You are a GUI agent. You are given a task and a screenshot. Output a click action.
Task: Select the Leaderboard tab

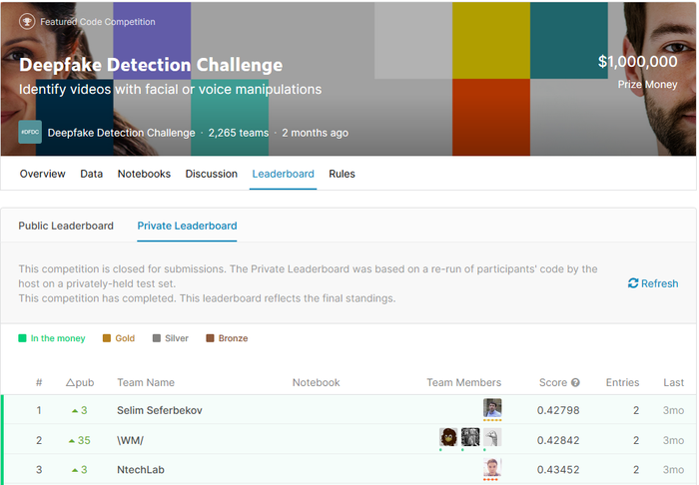pos(283,174)
